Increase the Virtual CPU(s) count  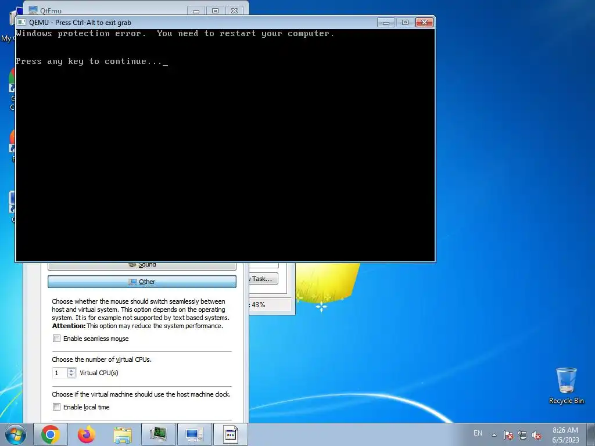point(71,371)
